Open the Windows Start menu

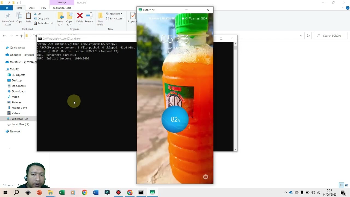(x=5, y=192)
